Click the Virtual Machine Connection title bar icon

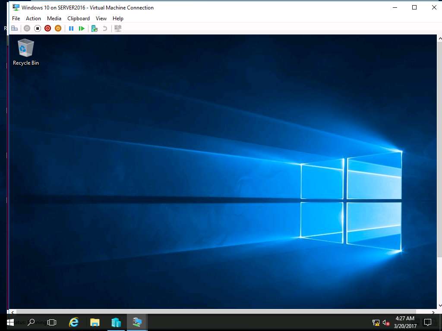(x=16, y=7)
